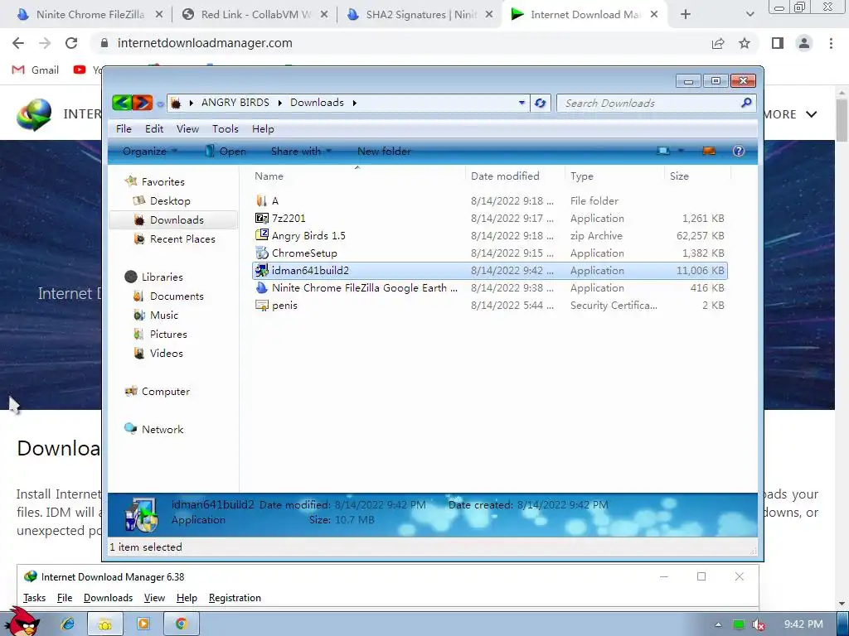
Task: Select Angry Birds 1.5 zip icon
Action: pyautogui.click(x=261, y=235)
